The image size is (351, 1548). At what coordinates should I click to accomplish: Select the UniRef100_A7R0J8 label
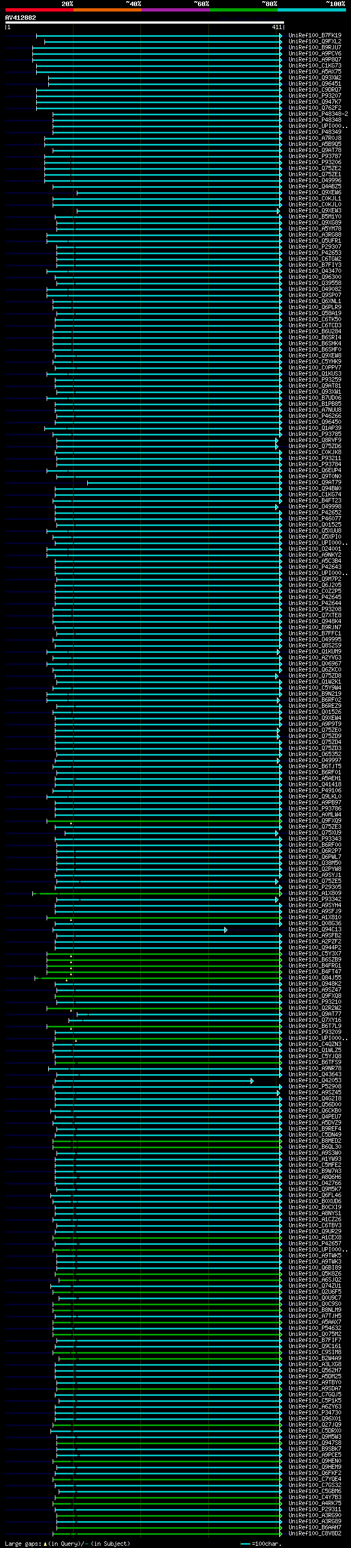click(314, 138)
